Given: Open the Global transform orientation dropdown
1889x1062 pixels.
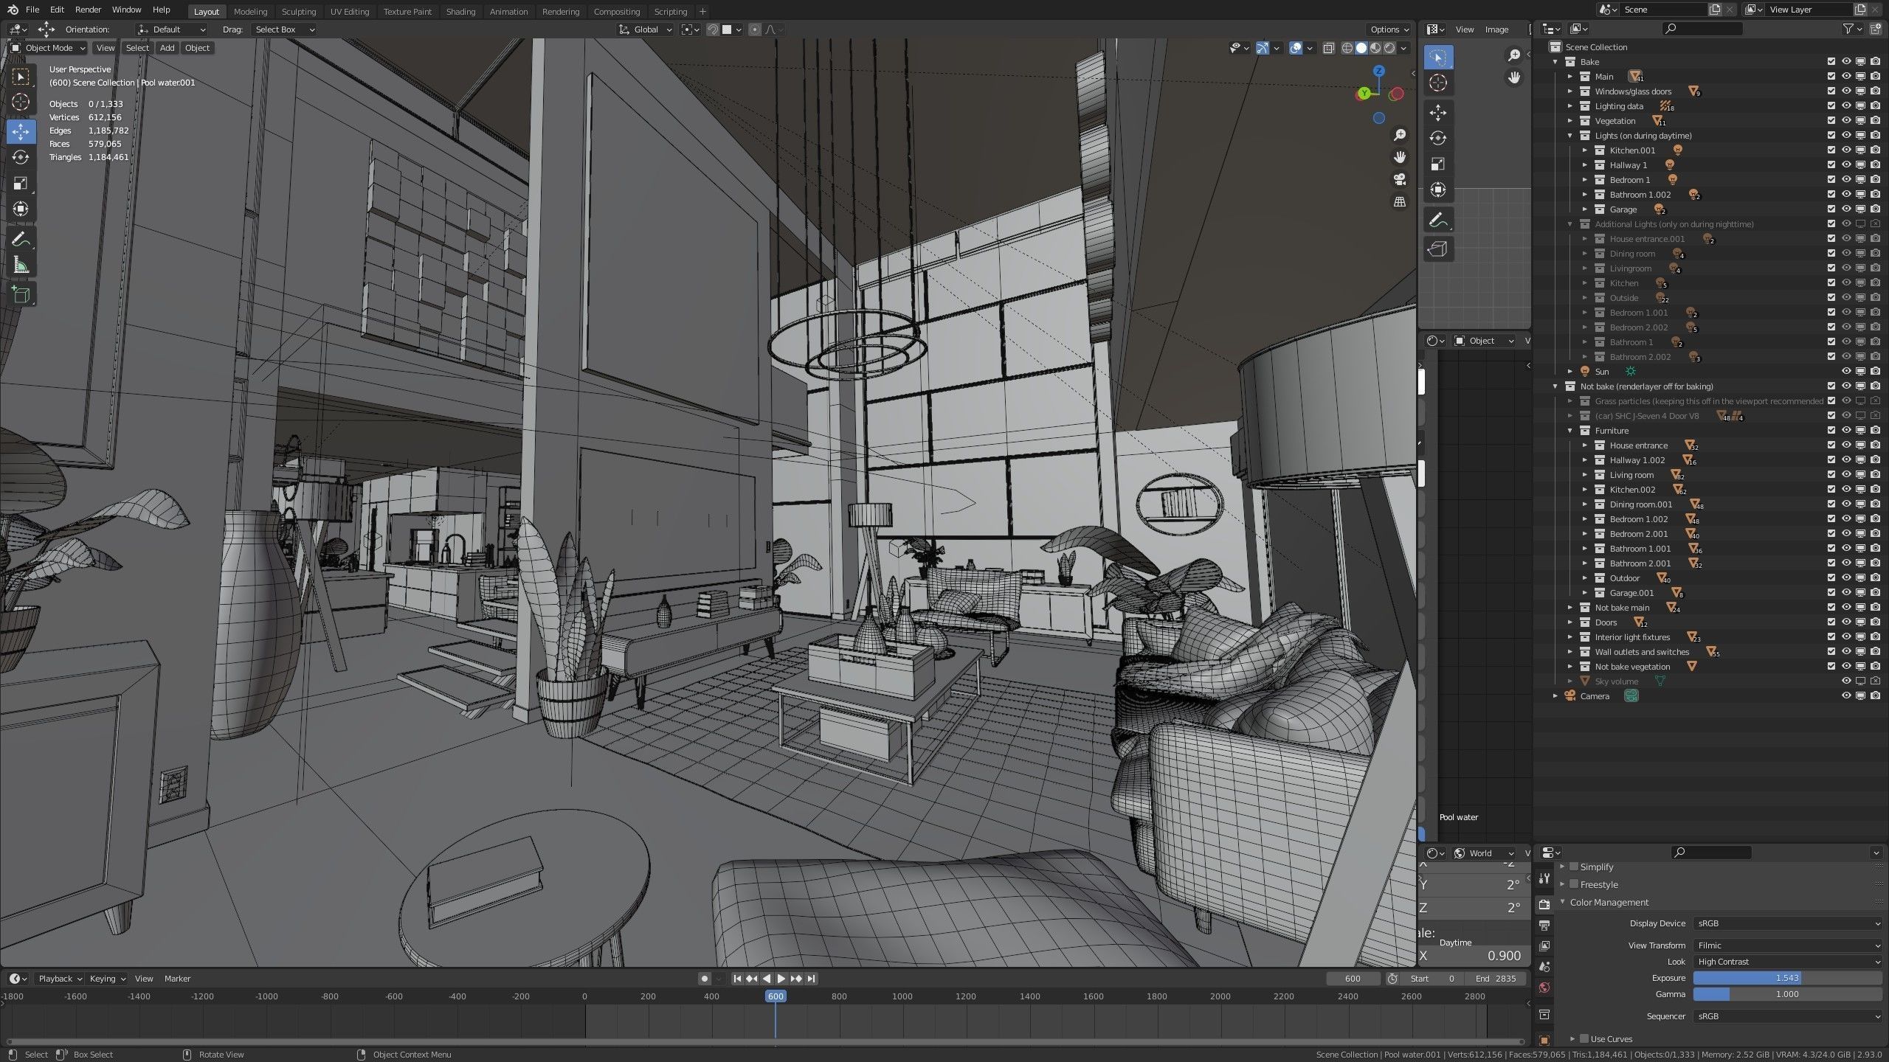Looking at the screenshot, I should click(x=646, y=29).
